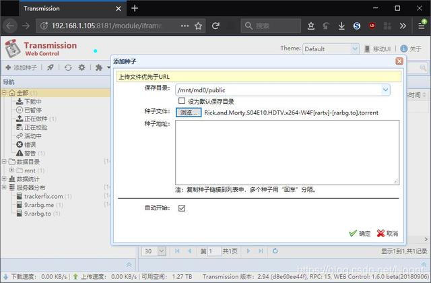This screenshot has width=431, height=283.
Task: Open a new browser tab
Action: (135, 8)
